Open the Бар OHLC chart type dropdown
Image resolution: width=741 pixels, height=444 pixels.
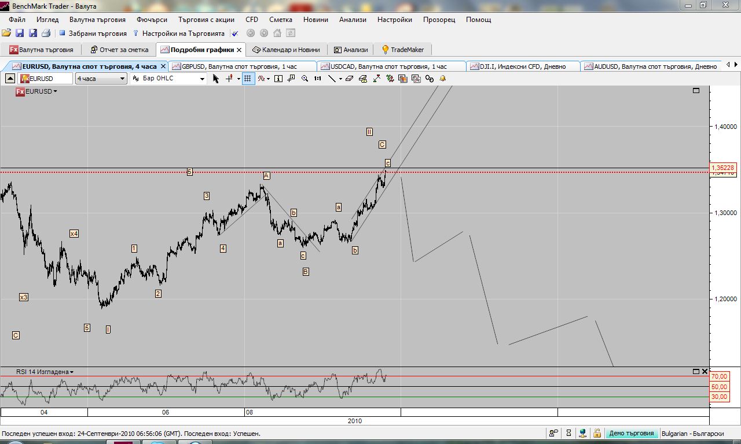pos(168,79)
